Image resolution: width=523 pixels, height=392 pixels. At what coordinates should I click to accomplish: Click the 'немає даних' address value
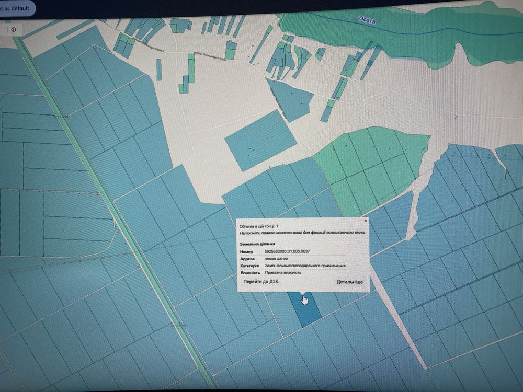click(x=276, y=258)
